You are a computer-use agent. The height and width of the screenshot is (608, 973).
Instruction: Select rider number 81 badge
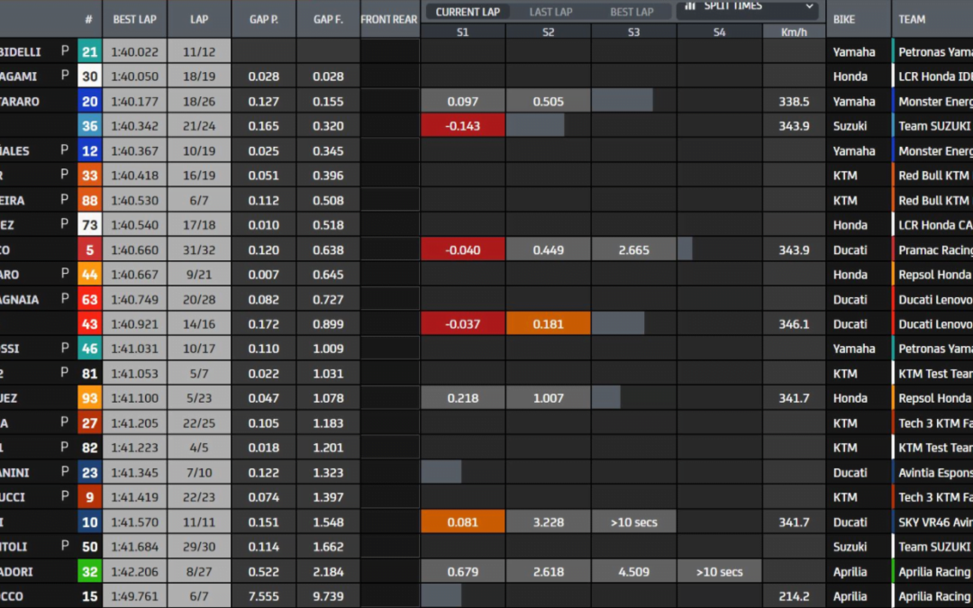[x=89, y=374]
